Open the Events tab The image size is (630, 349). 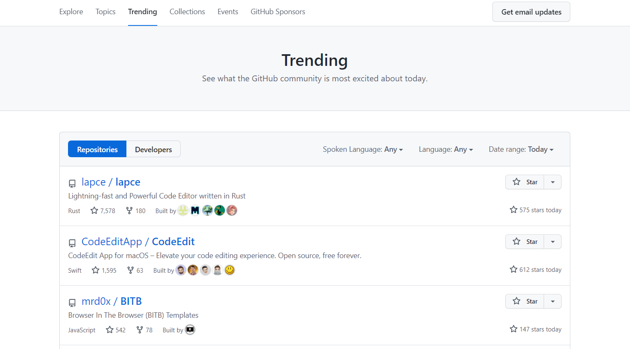tap(228, 12)
